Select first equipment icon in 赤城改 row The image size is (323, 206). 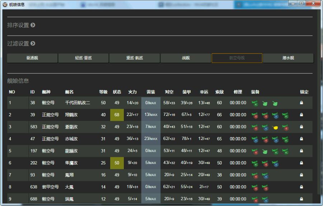click(255, 140)
